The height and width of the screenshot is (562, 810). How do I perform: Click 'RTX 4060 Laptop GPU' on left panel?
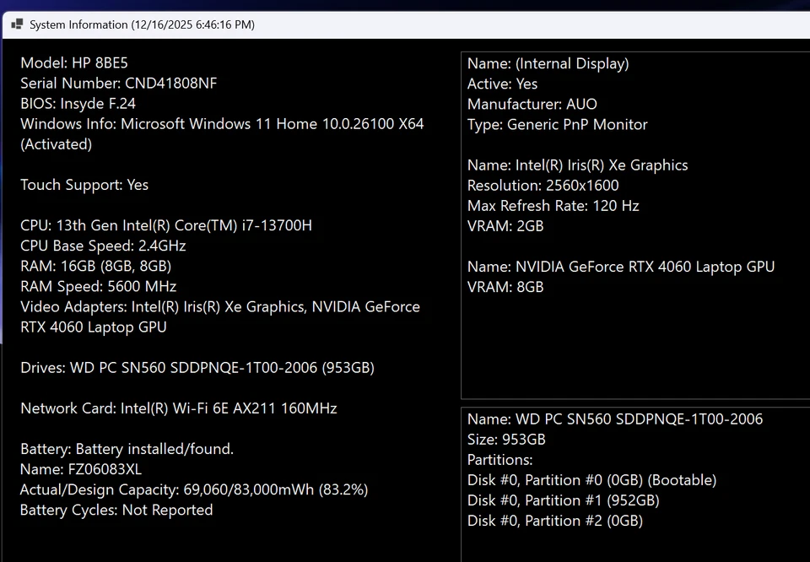(94, 327)
